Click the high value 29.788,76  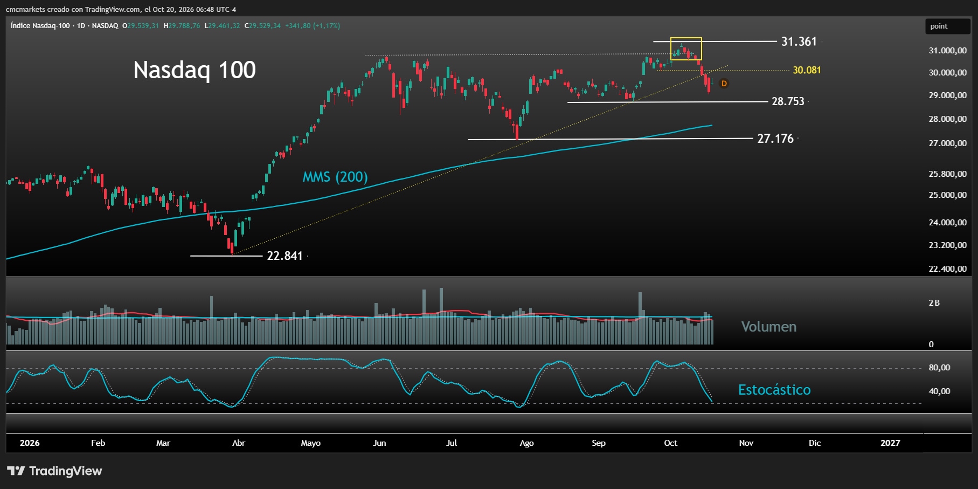[x=184, y=25]
